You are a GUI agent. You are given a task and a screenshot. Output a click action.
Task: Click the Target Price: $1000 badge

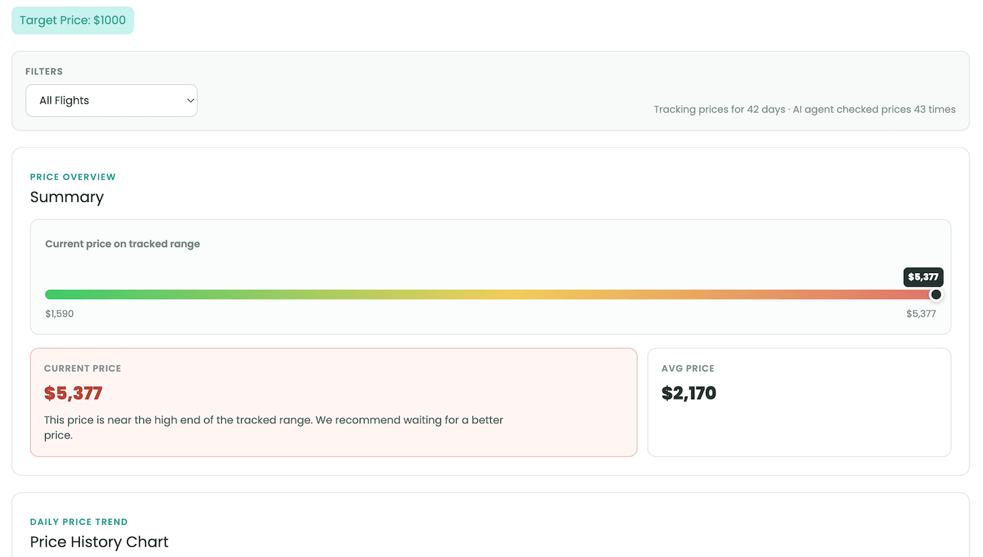pyautogui.click(x=73, y=20)
